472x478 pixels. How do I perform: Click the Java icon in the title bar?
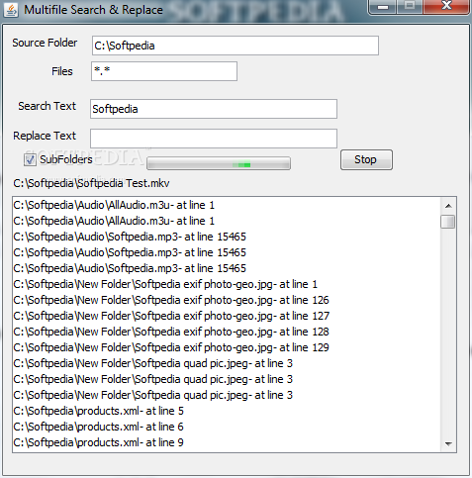tap(11, 10)
